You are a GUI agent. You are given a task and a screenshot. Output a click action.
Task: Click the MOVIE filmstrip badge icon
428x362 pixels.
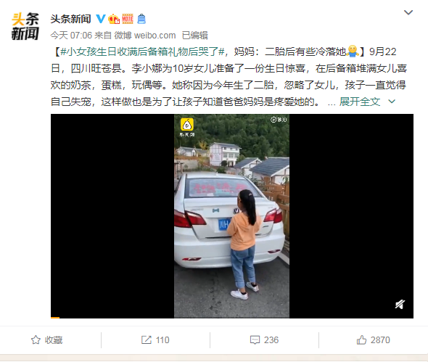pyautogui.click(x=128, y=19)
